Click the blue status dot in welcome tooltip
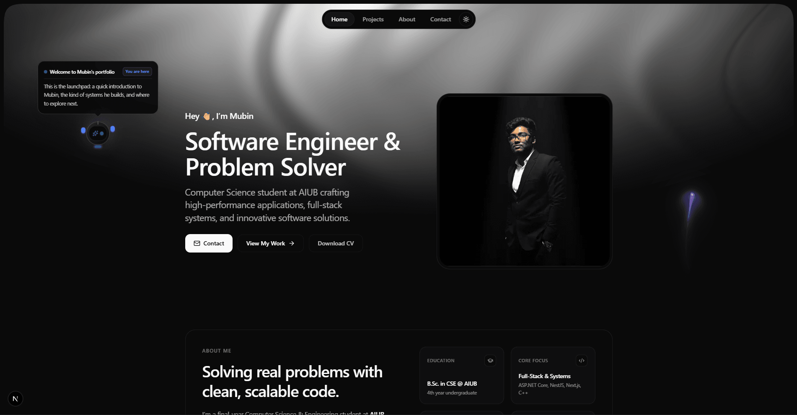The width and height of the screenshot is (797, 415). pyautogui.click(x=46, y=72)
